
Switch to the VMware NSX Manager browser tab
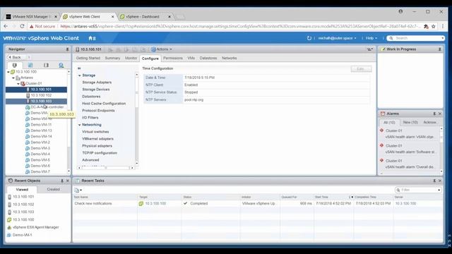point(32,17)
